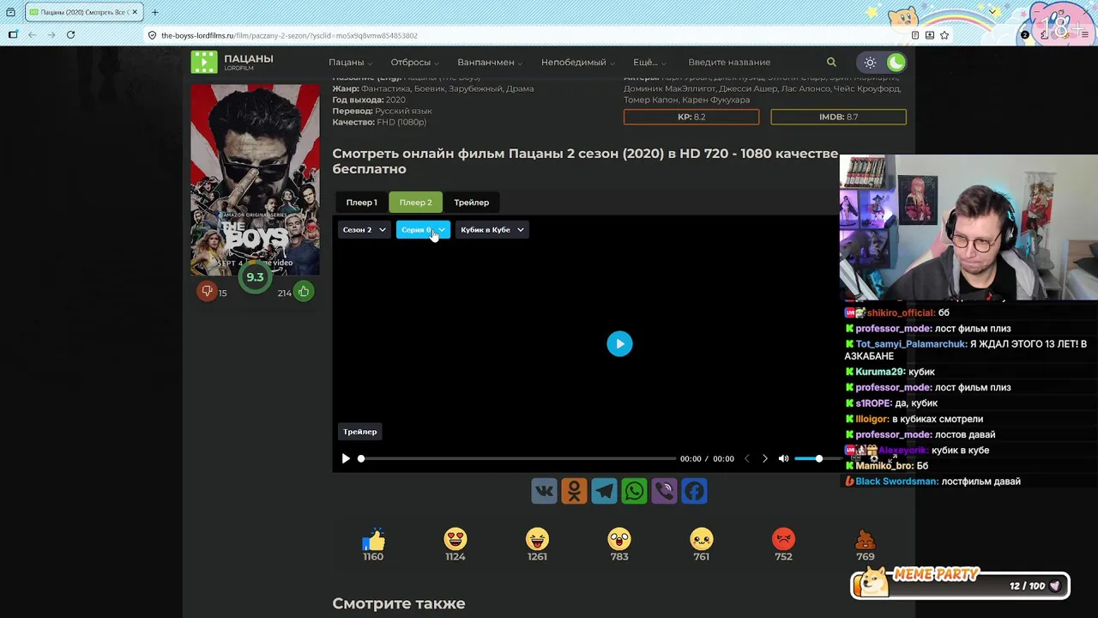Click the 9.3 rating circle on the poster

pos(255,277)
